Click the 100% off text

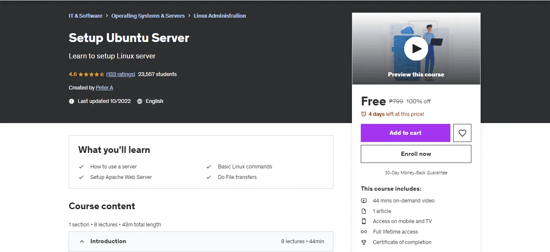click(x=418, y=101)
